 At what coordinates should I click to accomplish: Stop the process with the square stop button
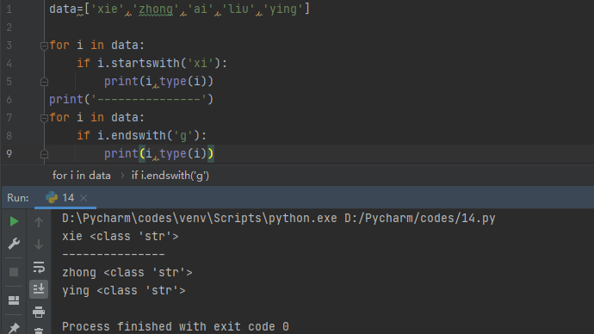[x=14, y=272]
